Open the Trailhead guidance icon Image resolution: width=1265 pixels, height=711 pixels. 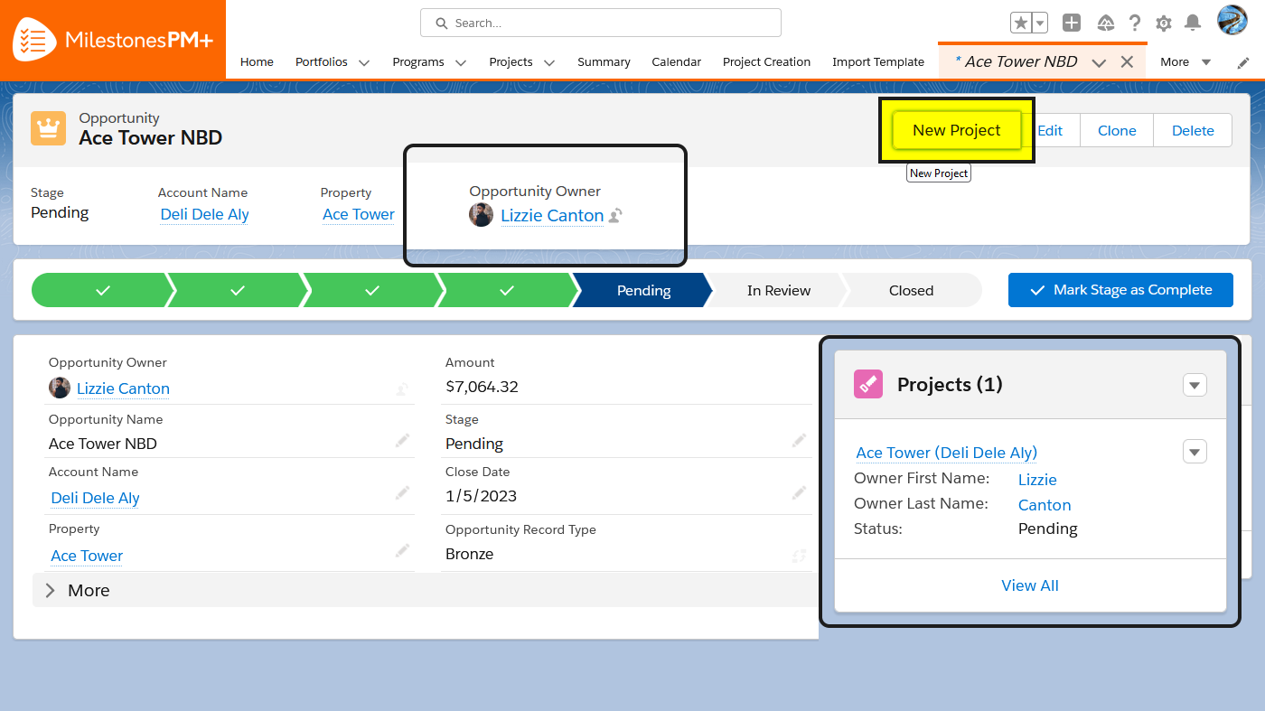click(1106, 23)
